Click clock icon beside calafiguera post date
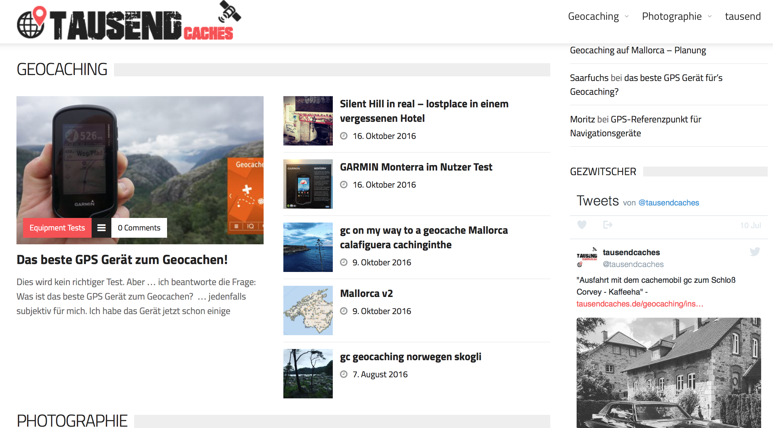The width and height of the screenshot is (773, 428). (344, 262)
